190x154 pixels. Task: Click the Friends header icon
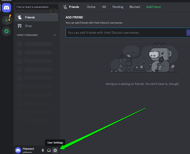click(65, 7)
